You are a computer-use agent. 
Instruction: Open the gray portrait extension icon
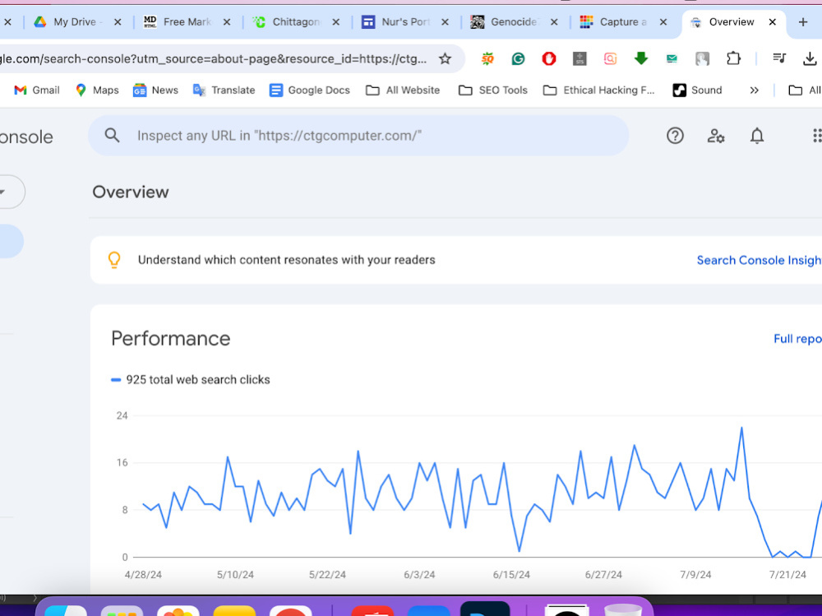click(702, 58)
